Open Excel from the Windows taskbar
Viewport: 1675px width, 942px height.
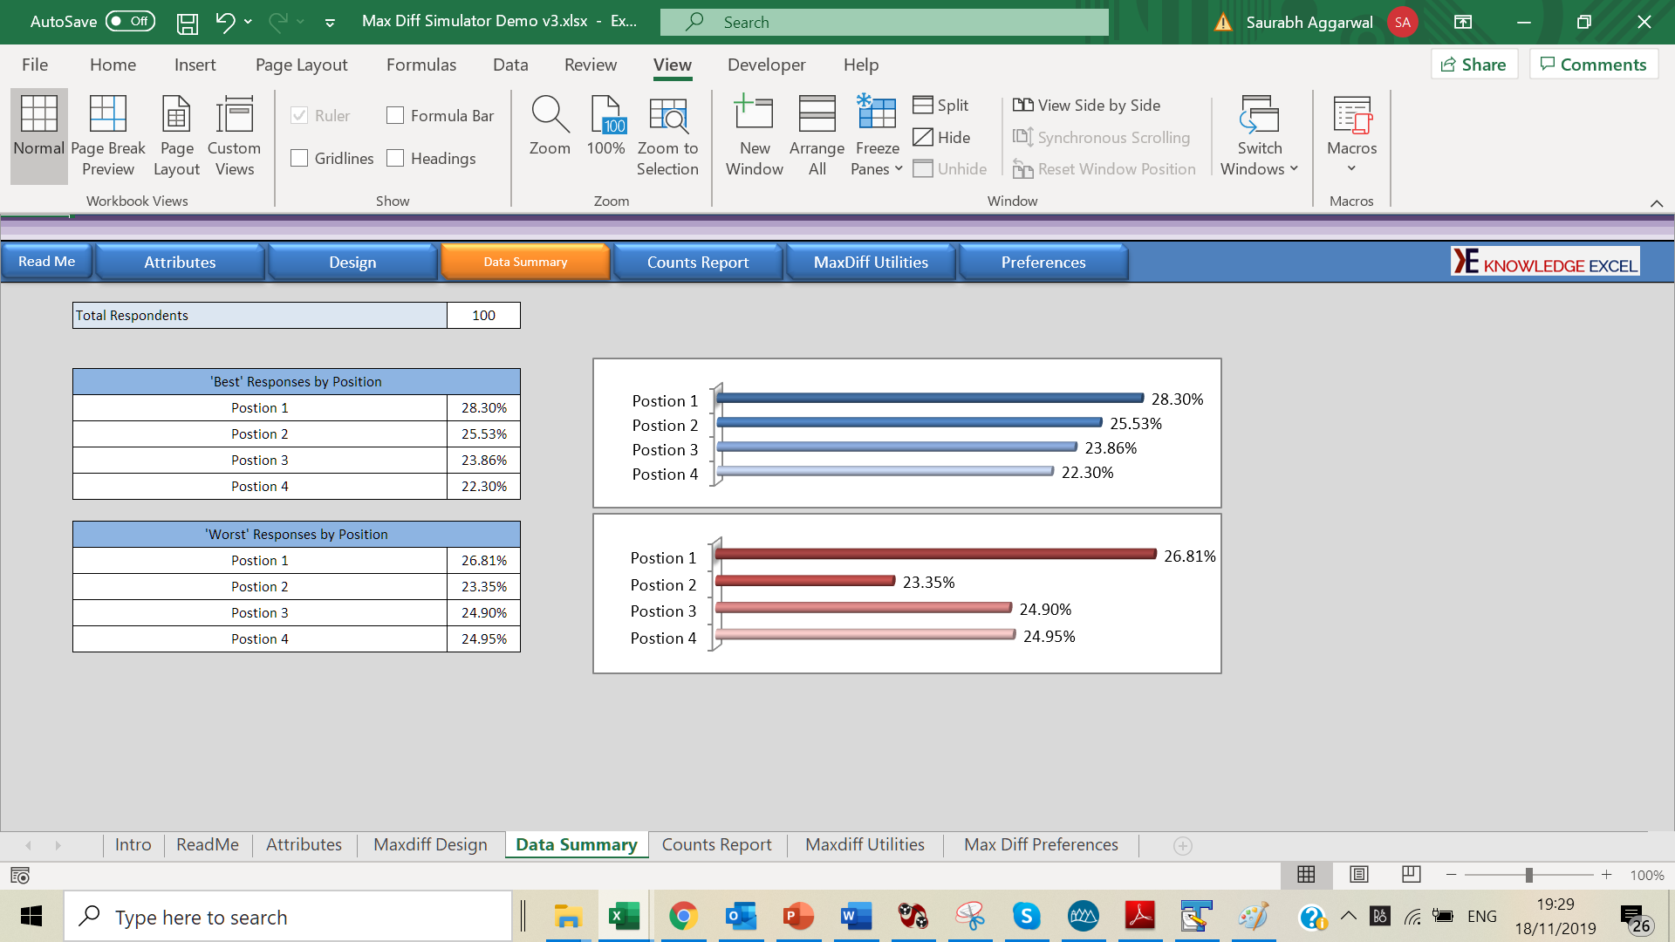[x=625, y=917]
